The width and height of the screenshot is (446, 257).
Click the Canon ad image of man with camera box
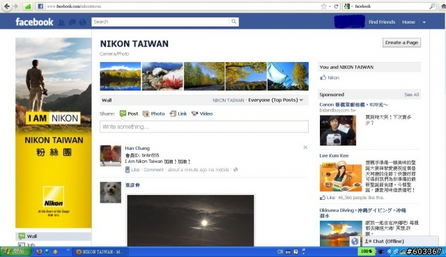point(338,130)
